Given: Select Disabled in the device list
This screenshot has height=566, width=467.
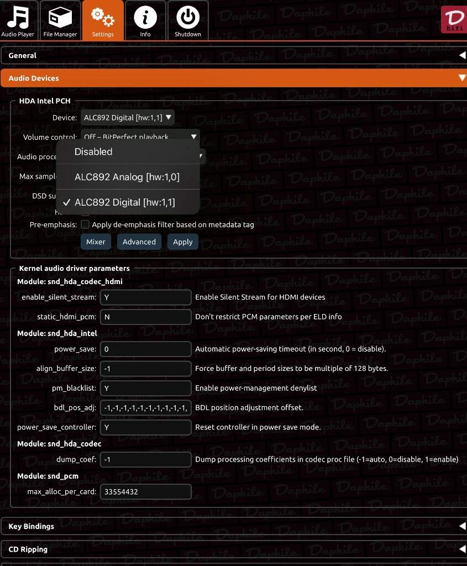Looking at the screenshot, I should coord(128,151).
